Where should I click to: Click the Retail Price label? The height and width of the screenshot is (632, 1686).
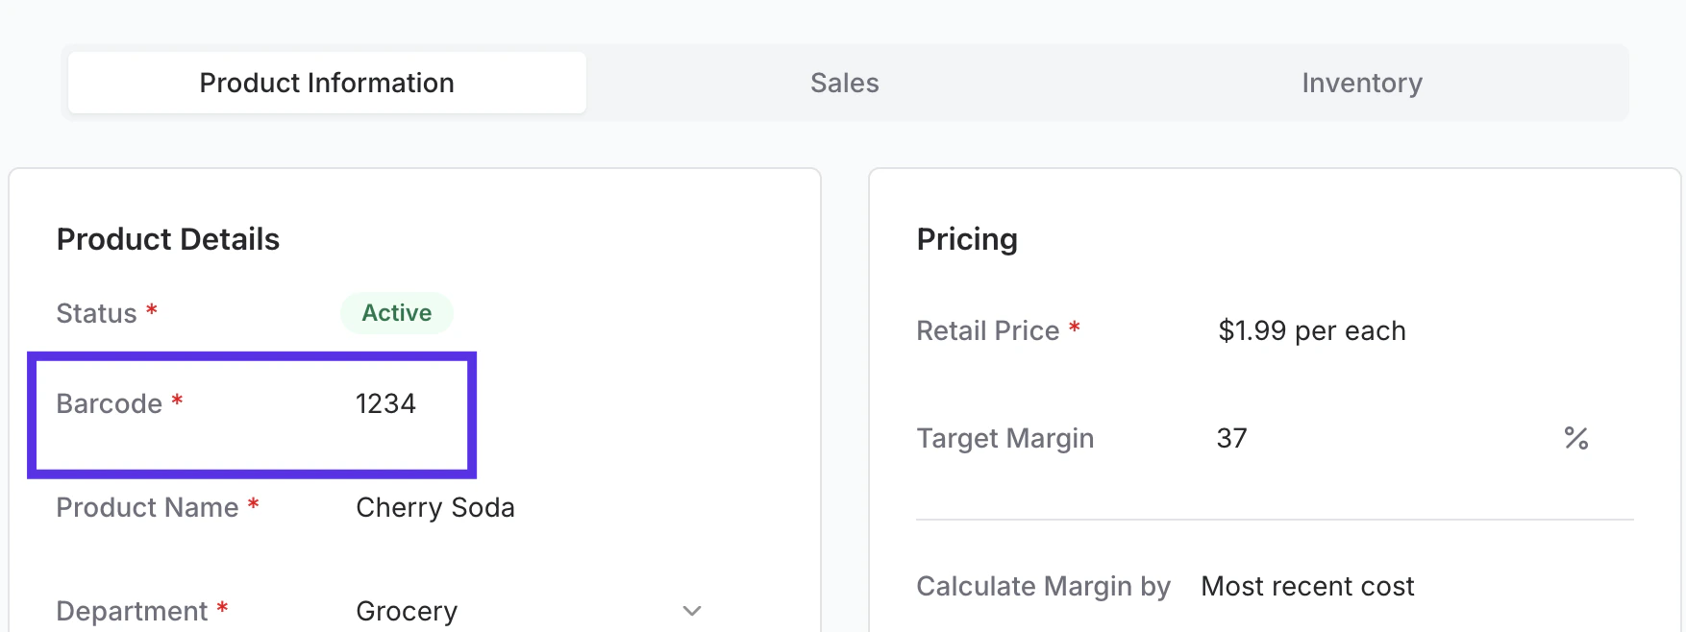point(987,331)
